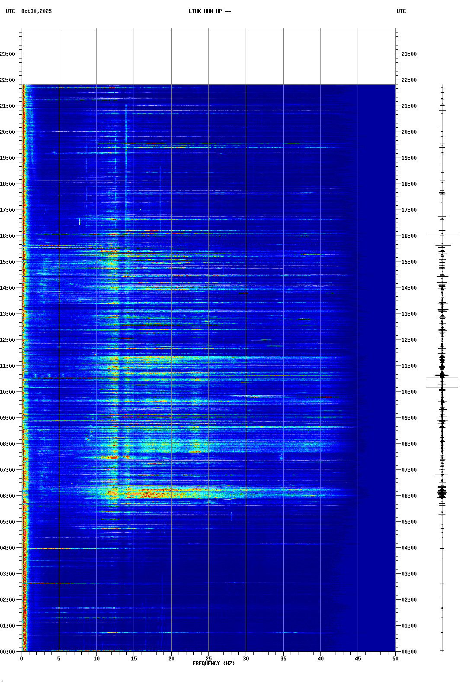Click the 5 tick label on frequency axis
This screenshot has height=686, width=461.
(59, 659)
